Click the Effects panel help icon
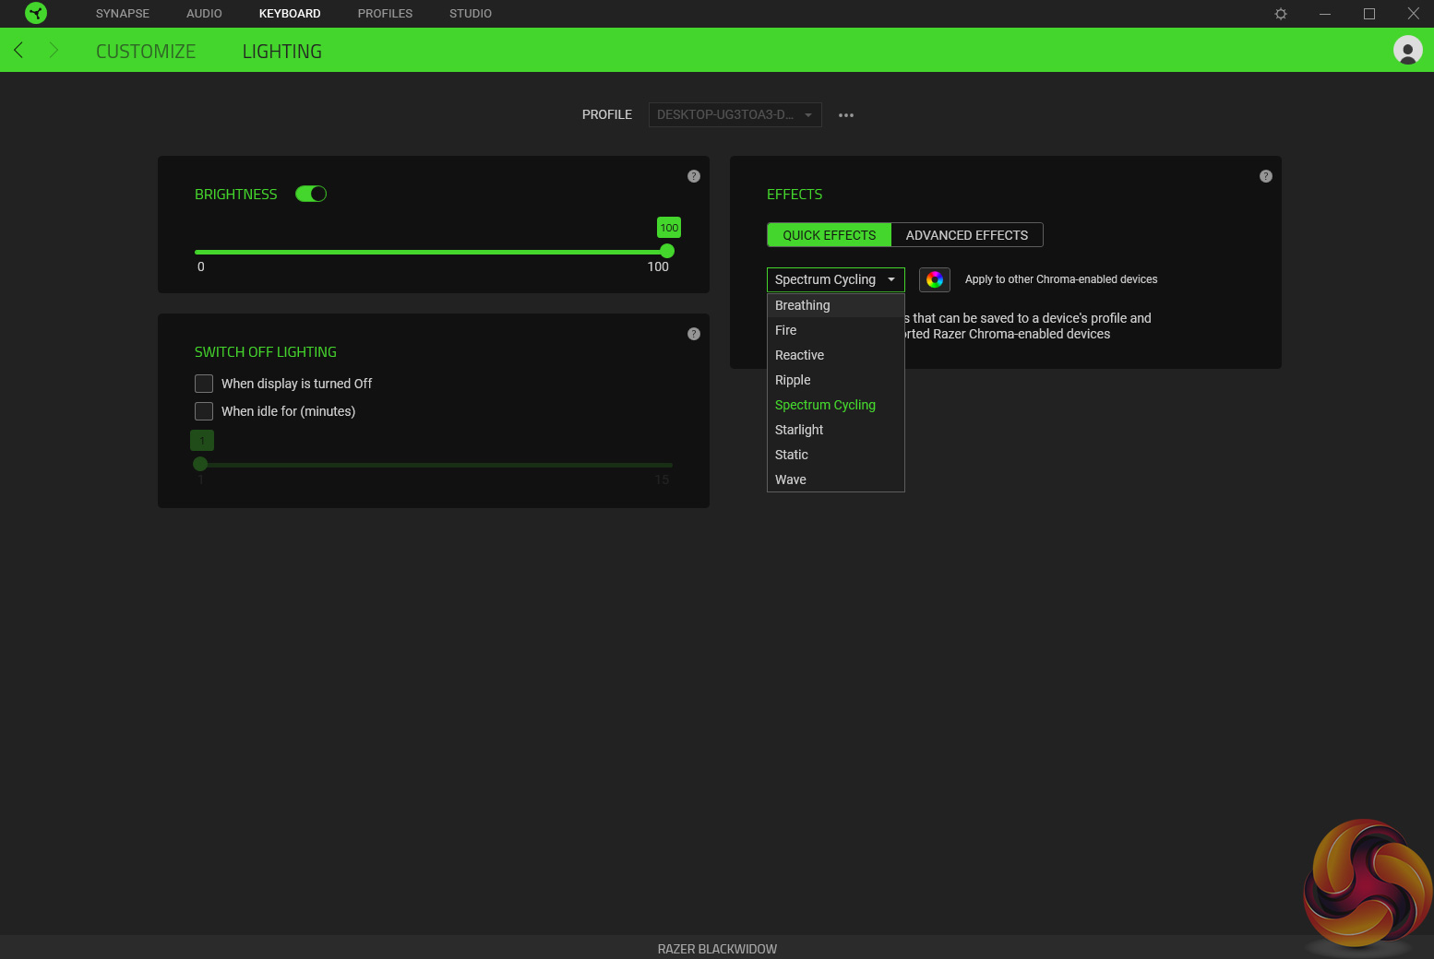The image size is (1434, 959). coord(1266,176)
